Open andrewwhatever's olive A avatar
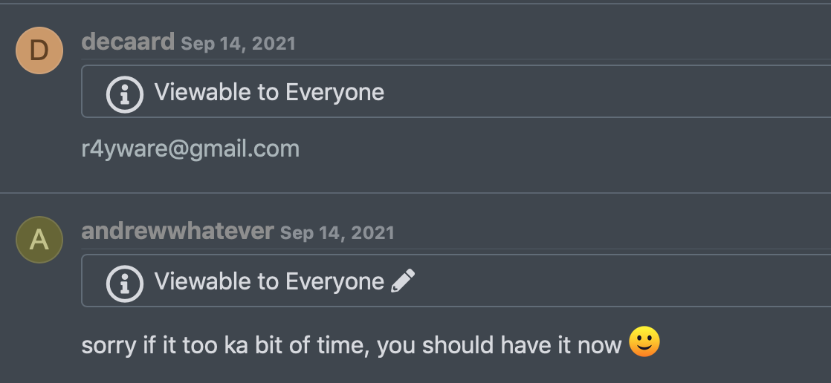831x383 pixels. click(x=39, y=240)
